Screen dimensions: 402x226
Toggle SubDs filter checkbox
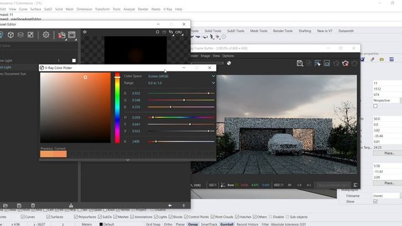[100, 217]
